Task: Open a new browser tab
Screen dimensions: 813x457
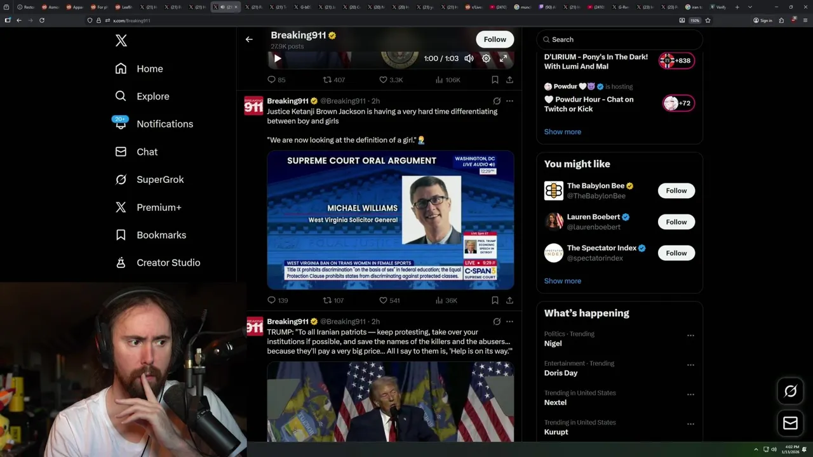Action: point(737,7)
